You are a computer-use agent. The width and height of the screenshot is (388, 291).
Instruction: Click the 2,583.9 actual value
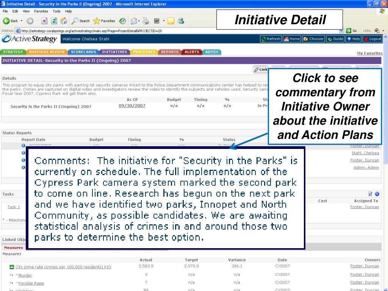tap(146, 266)
